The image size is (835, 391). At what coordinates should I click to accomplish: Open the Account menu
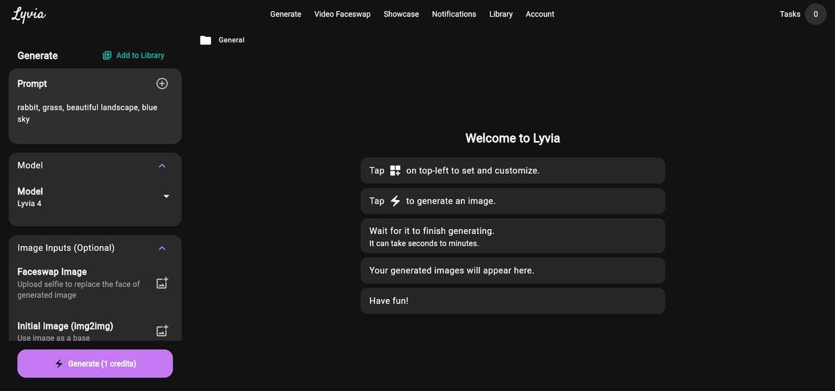click(x=540, y=14)
